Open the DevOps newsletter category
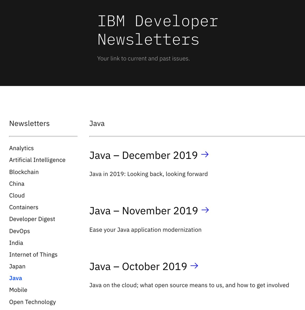This screenshot has height=310, width=305. pyautogui.click(x=20, y=231)
